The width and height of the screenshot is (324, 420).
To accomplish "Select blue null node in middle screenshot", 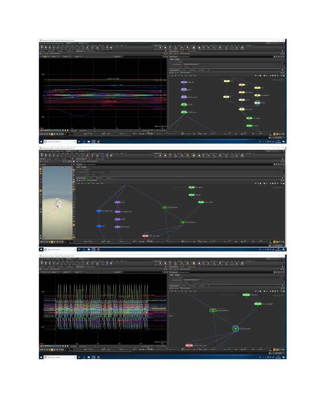I will pyautogui.click(x=99, y=226).
